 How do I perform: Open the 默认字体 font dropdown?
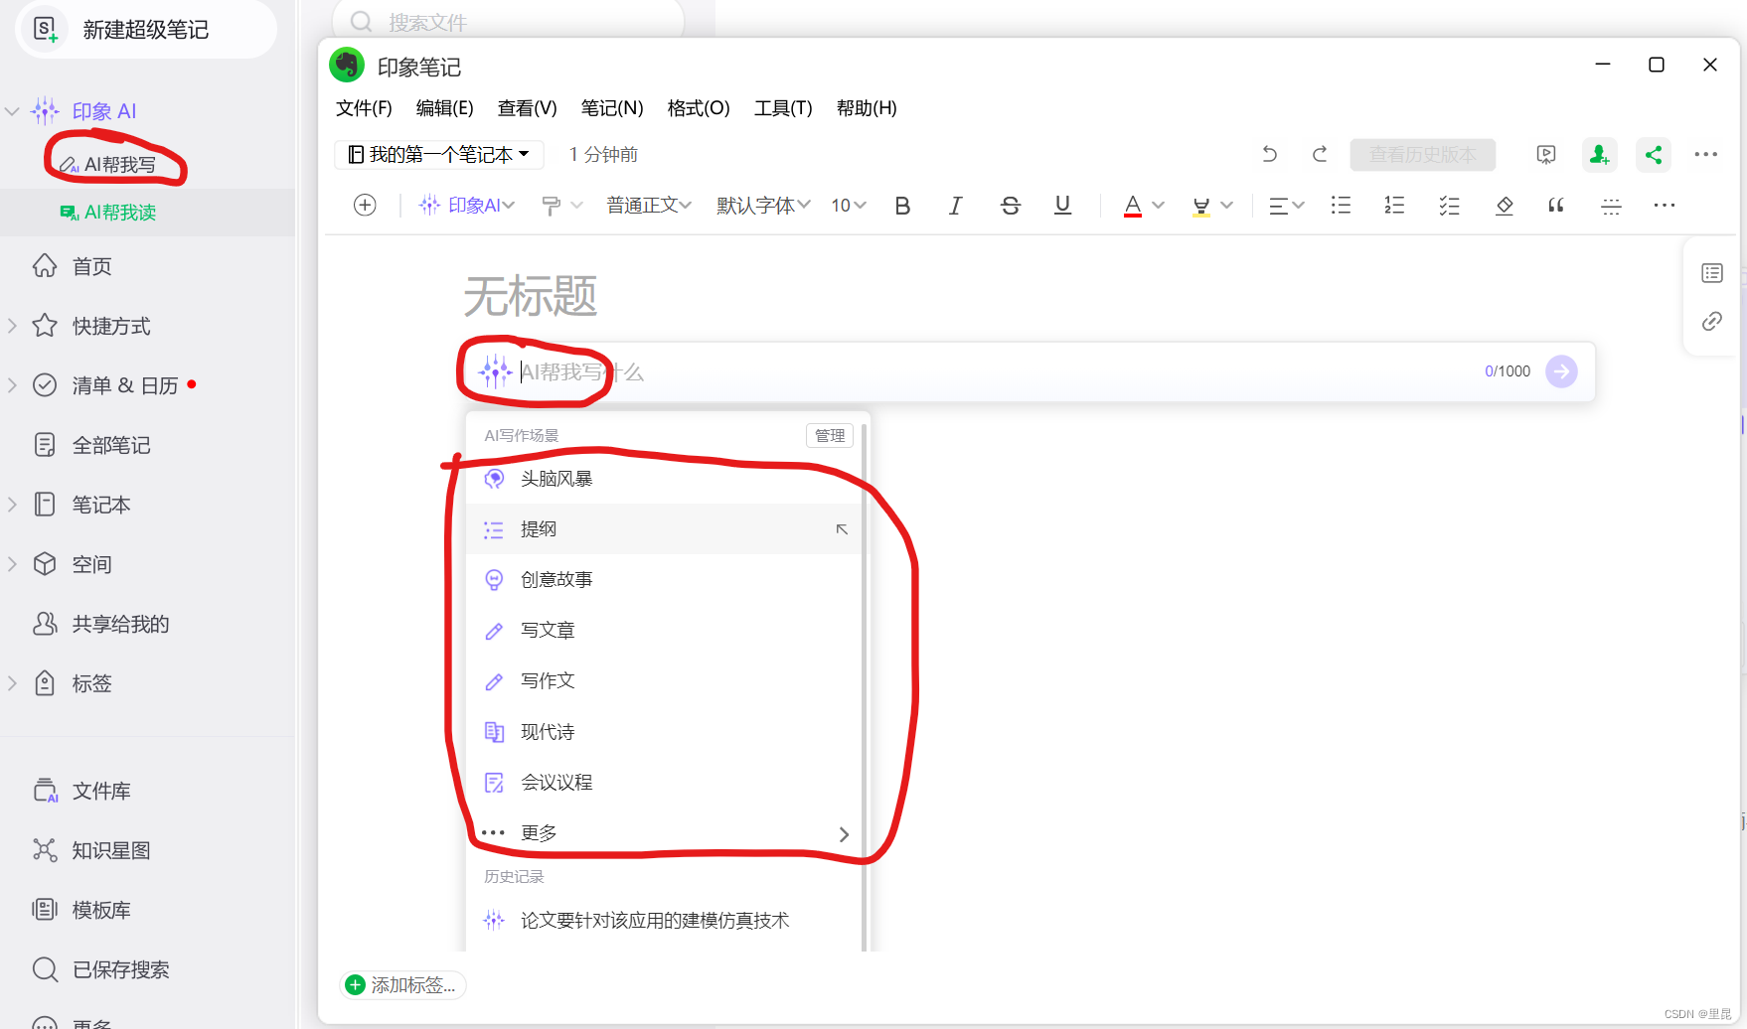point(763,206)
